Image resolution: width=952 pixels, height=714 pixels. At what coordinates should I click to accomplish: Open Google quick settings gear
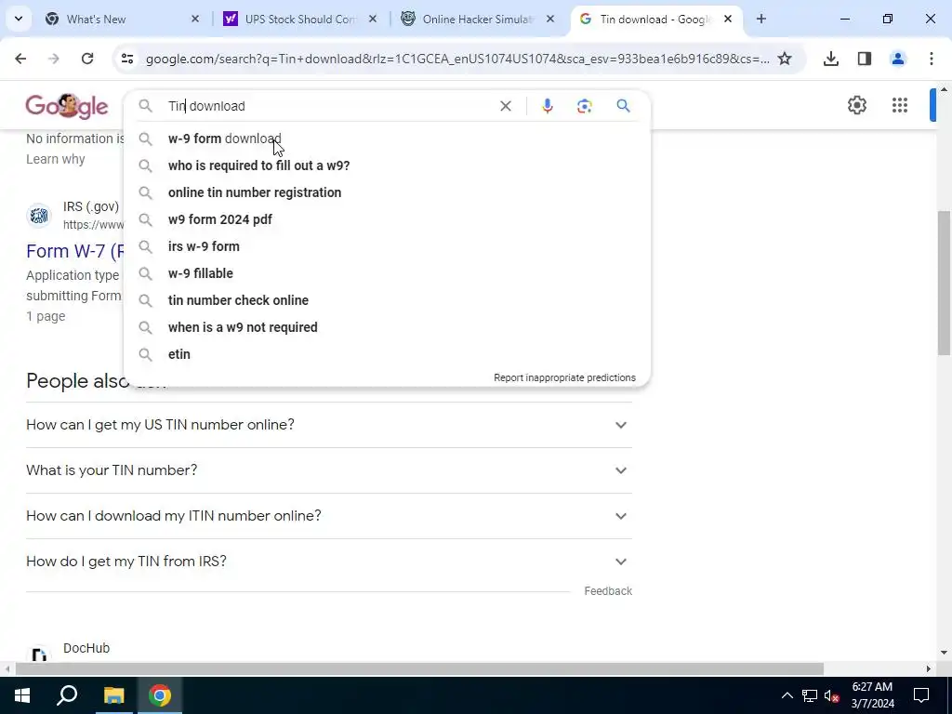(x=856, y=105)
